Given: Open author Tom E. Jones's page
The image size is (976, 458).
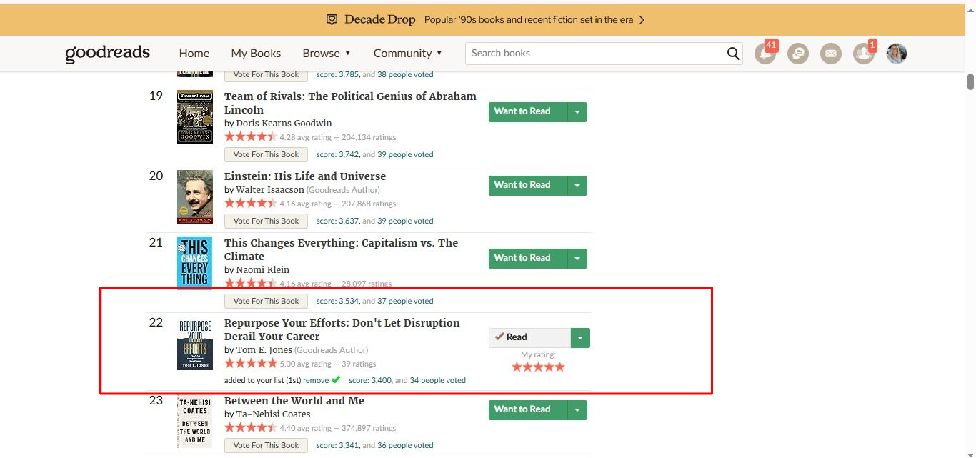Looking at the screenshot, I should click(264, 350).
